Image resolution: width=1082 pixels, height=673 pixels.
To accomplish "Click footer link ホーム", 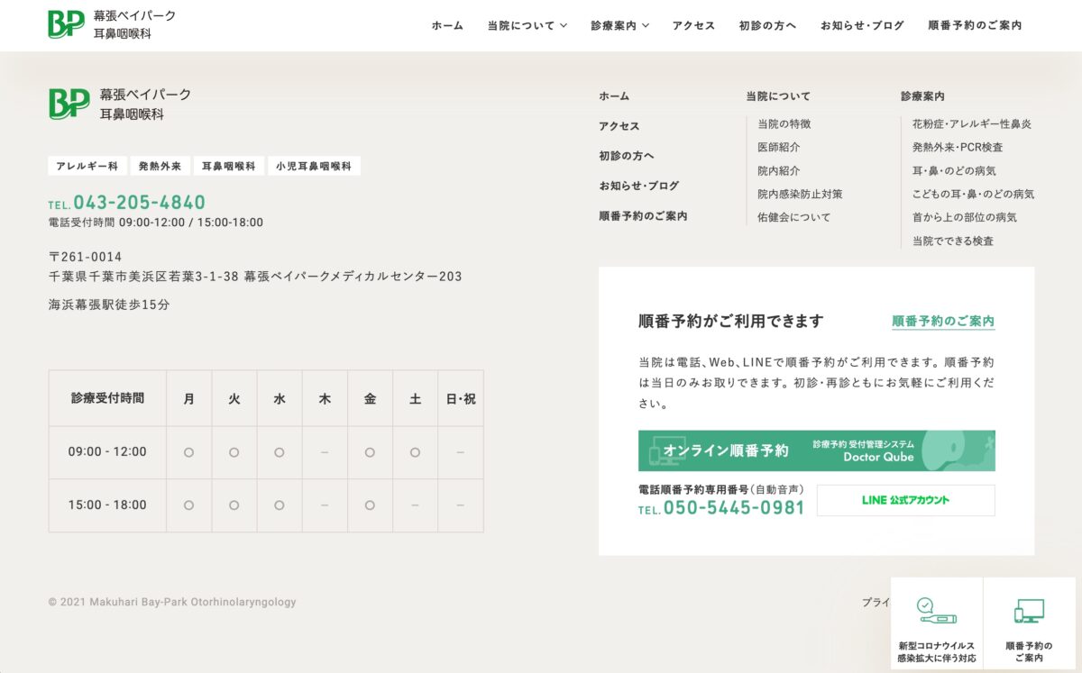I will pos(614,96).
